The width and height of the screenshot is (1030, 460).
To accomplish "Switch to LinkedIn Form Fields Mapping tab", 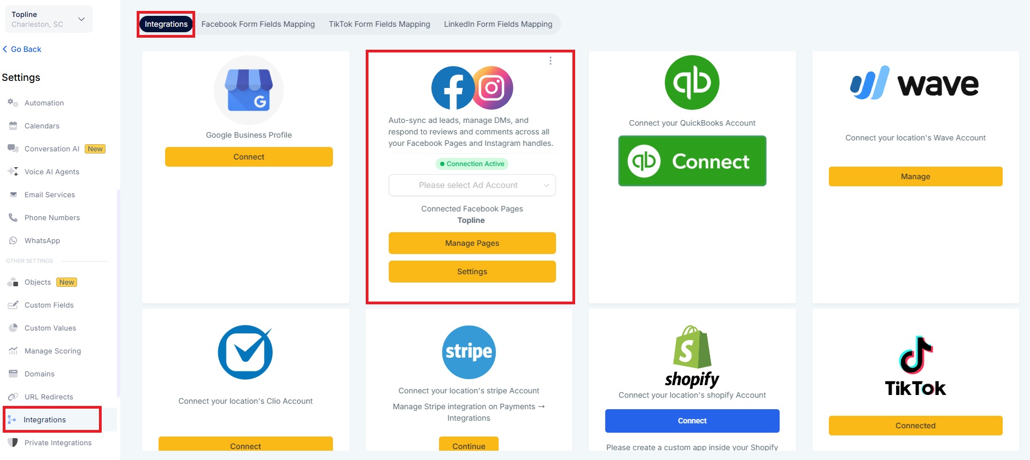I will (x=498, y=24).
